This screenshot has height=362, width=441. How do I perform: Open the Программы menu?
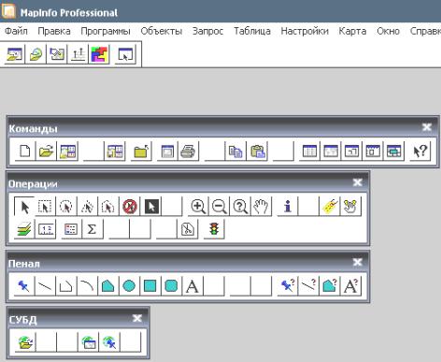106,31
